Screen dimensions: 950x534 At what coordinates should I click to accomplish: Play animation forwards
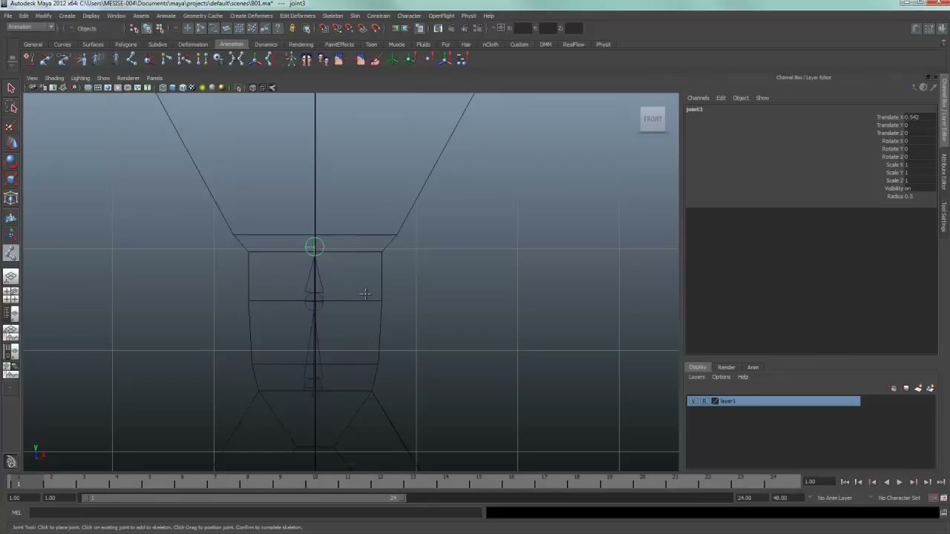(900, 482)
